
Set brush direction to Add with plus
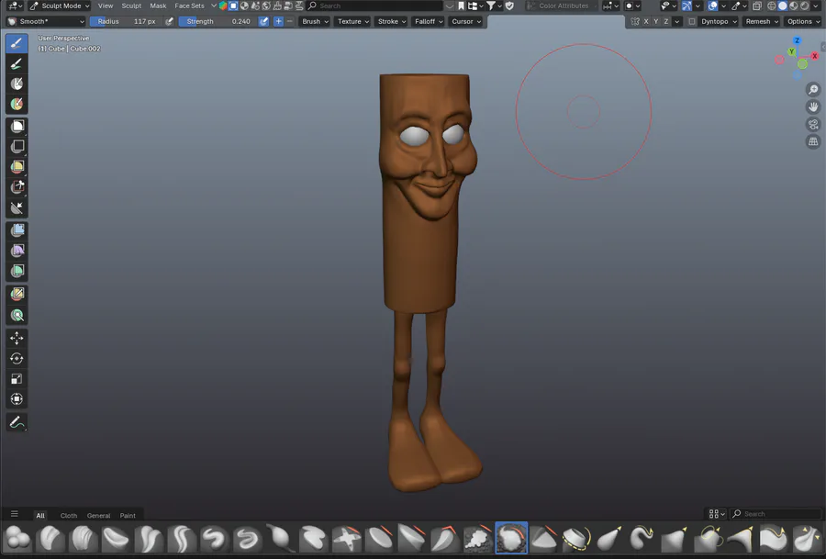pyautogui.click(x=279, y=22)
